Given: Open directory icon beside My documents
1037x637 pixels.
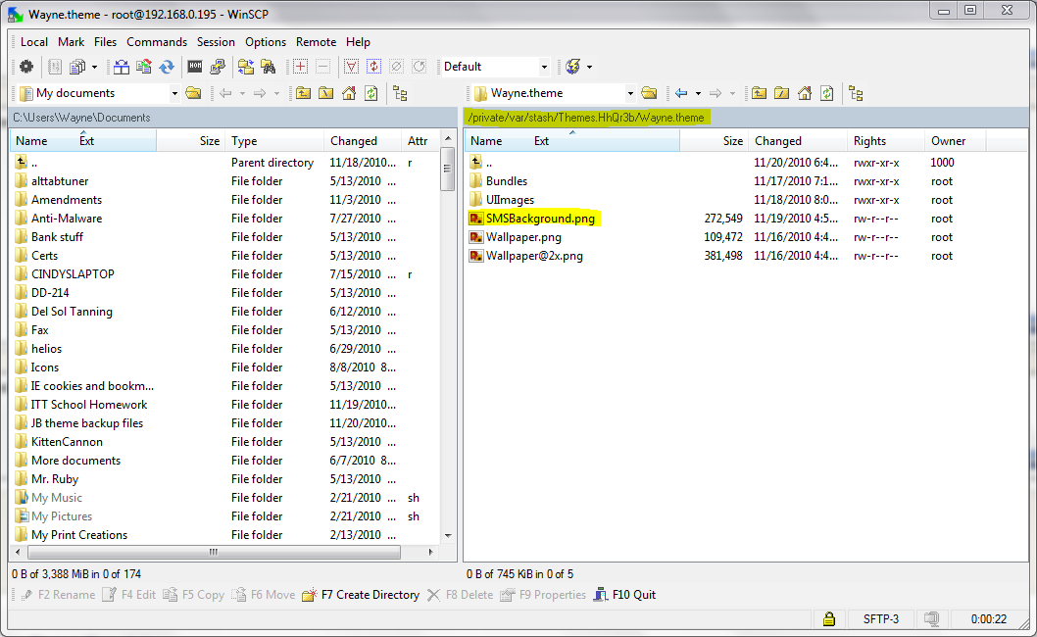Looking at the screenshot, I should [x=193, y=93].
